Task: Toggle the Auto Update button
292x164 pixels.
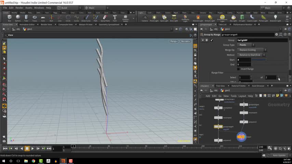Action: 279,155
